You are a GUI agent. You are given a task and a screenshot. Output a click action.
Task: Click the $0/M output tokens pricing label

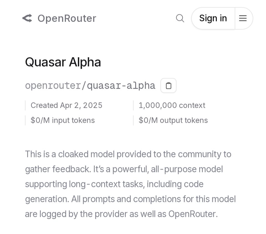click(173, 120)
